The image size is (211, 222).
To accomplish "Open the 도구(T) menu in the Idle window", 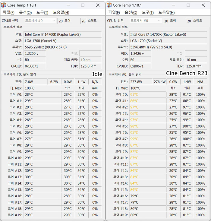I will pyautogui.click(x=42, y=12).
